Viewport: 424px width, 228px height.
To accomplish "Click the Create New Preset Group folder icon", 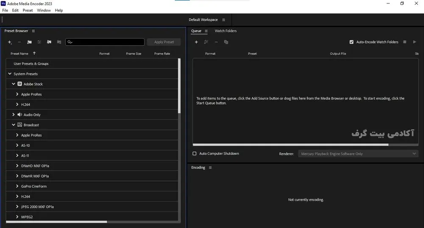I will click(29, 42).
